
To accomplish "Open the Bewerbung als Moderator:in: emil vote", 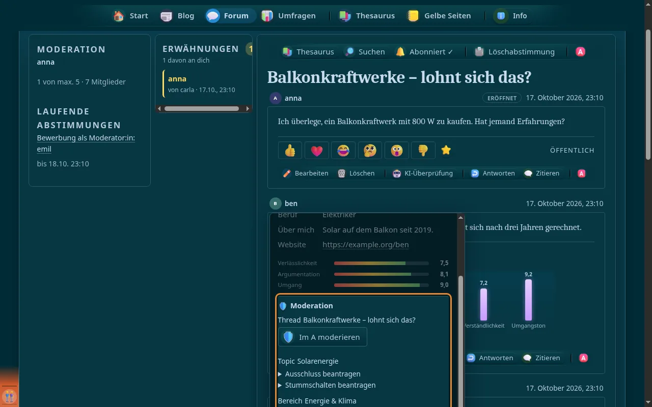I will click(86, 143).
